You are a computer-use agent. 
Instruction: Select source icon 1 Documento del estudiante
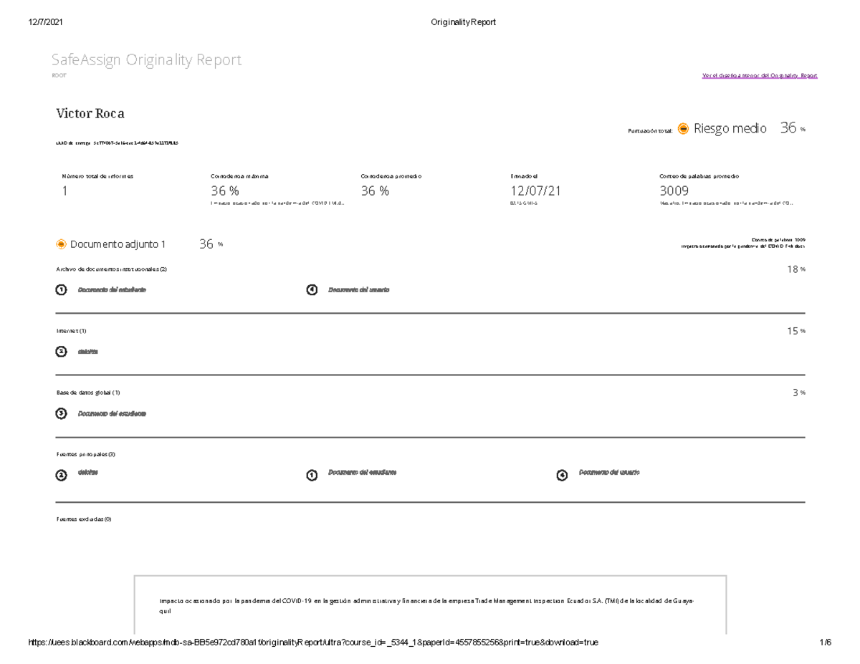pyautogui.click(x=61, y=289)
